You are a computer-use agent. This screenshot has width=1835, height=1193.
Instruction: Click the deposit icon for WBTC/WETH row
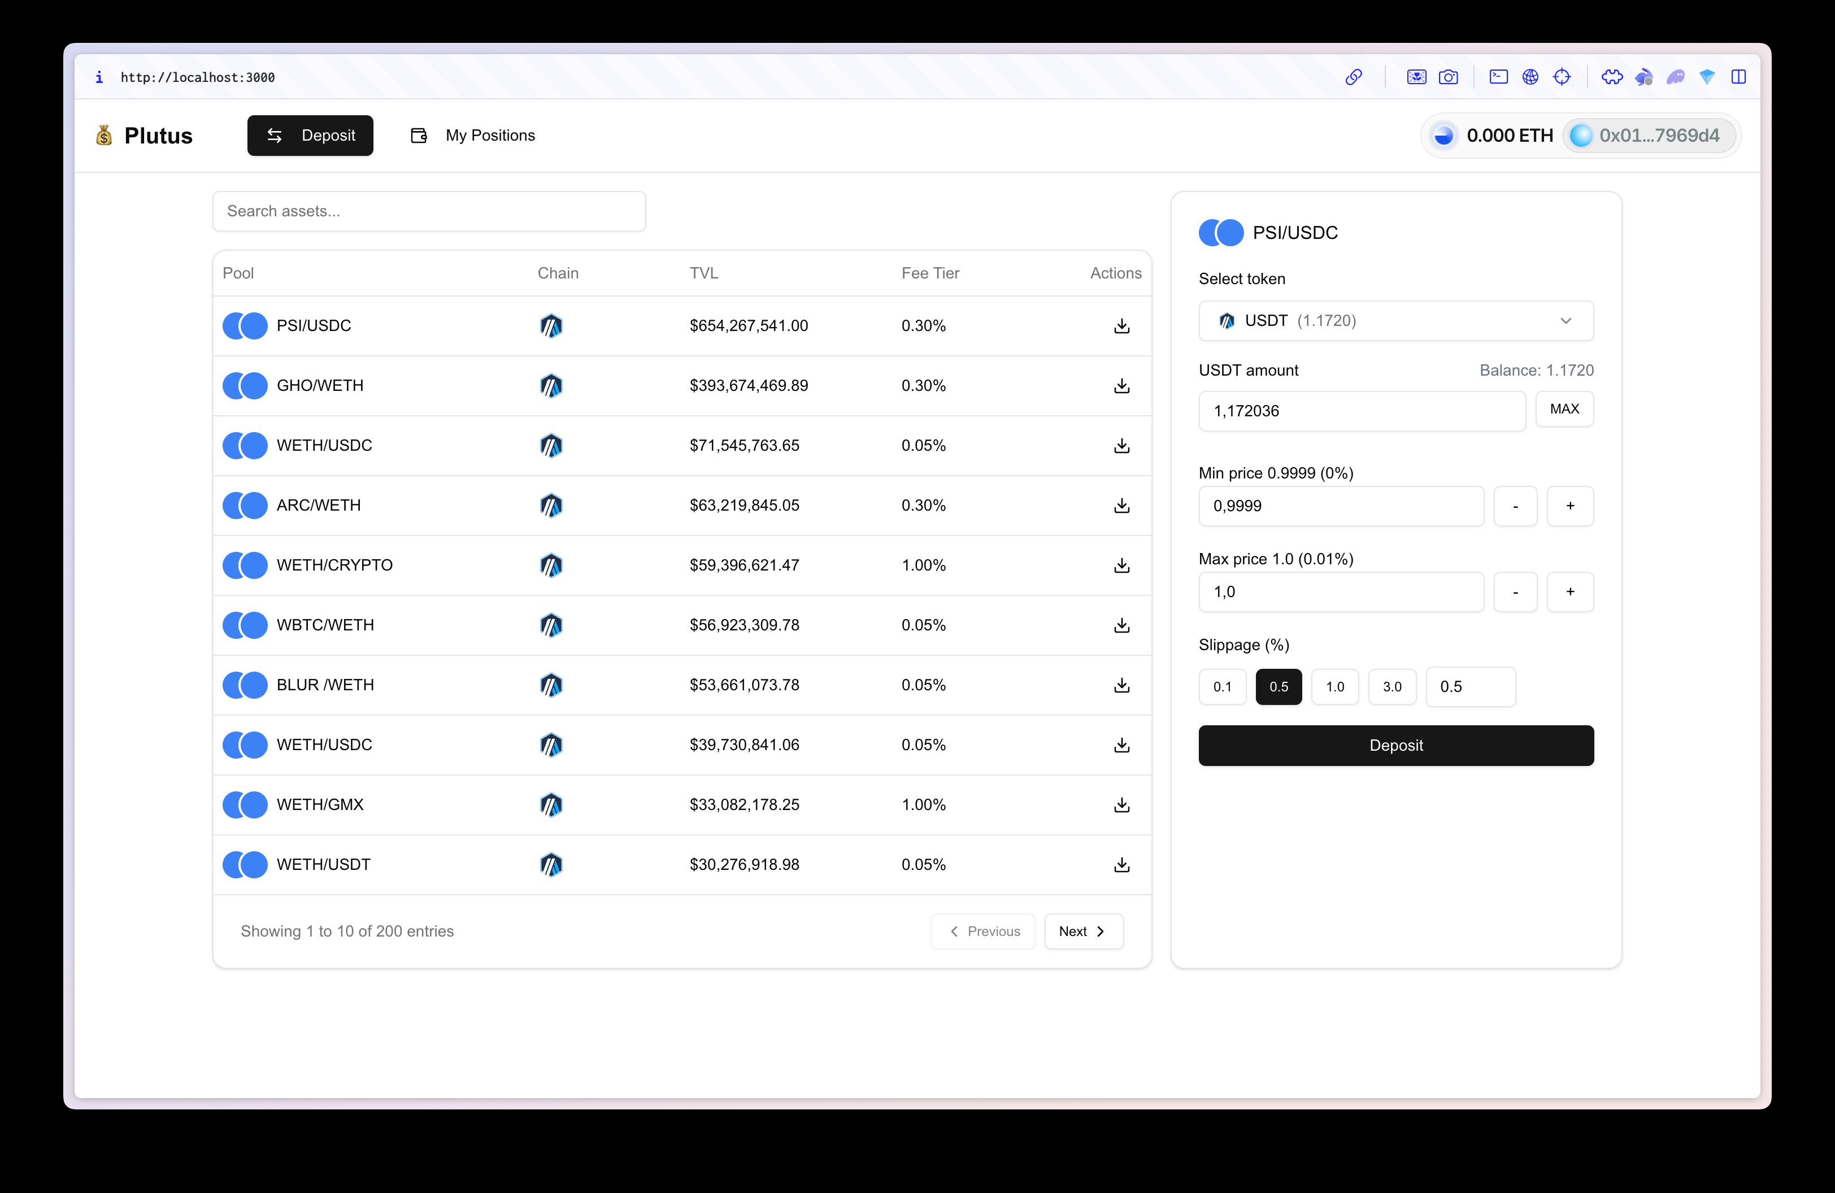pyautogui.click(x=1122, y=625)
